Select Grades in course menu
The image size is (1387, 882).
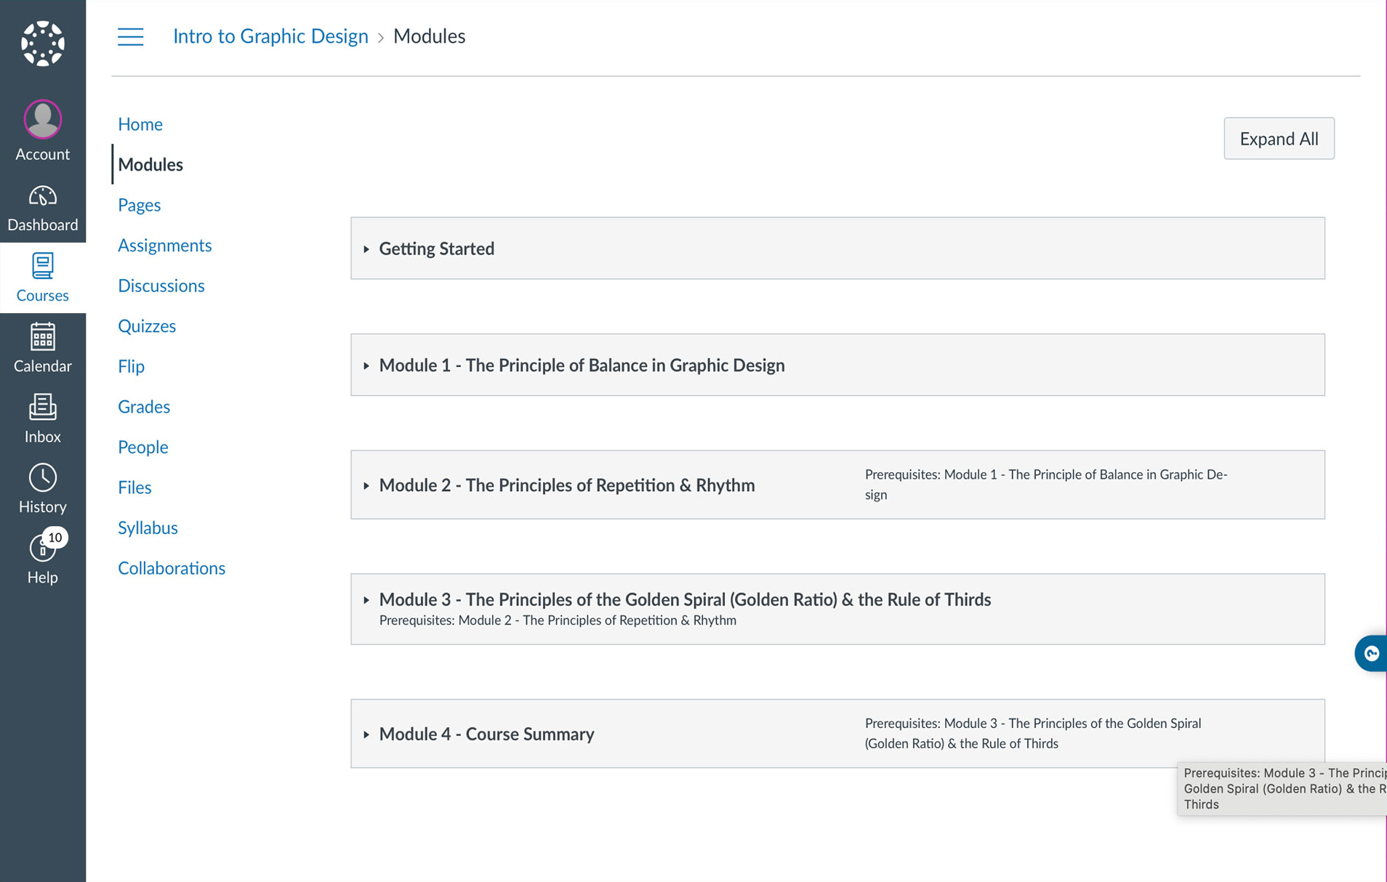pyautogui.click(x=144, y=407)
